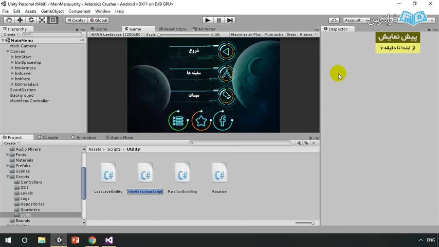This screenshot has height=247, width=439.
Task: Select the Move tool
Action: 20,20
